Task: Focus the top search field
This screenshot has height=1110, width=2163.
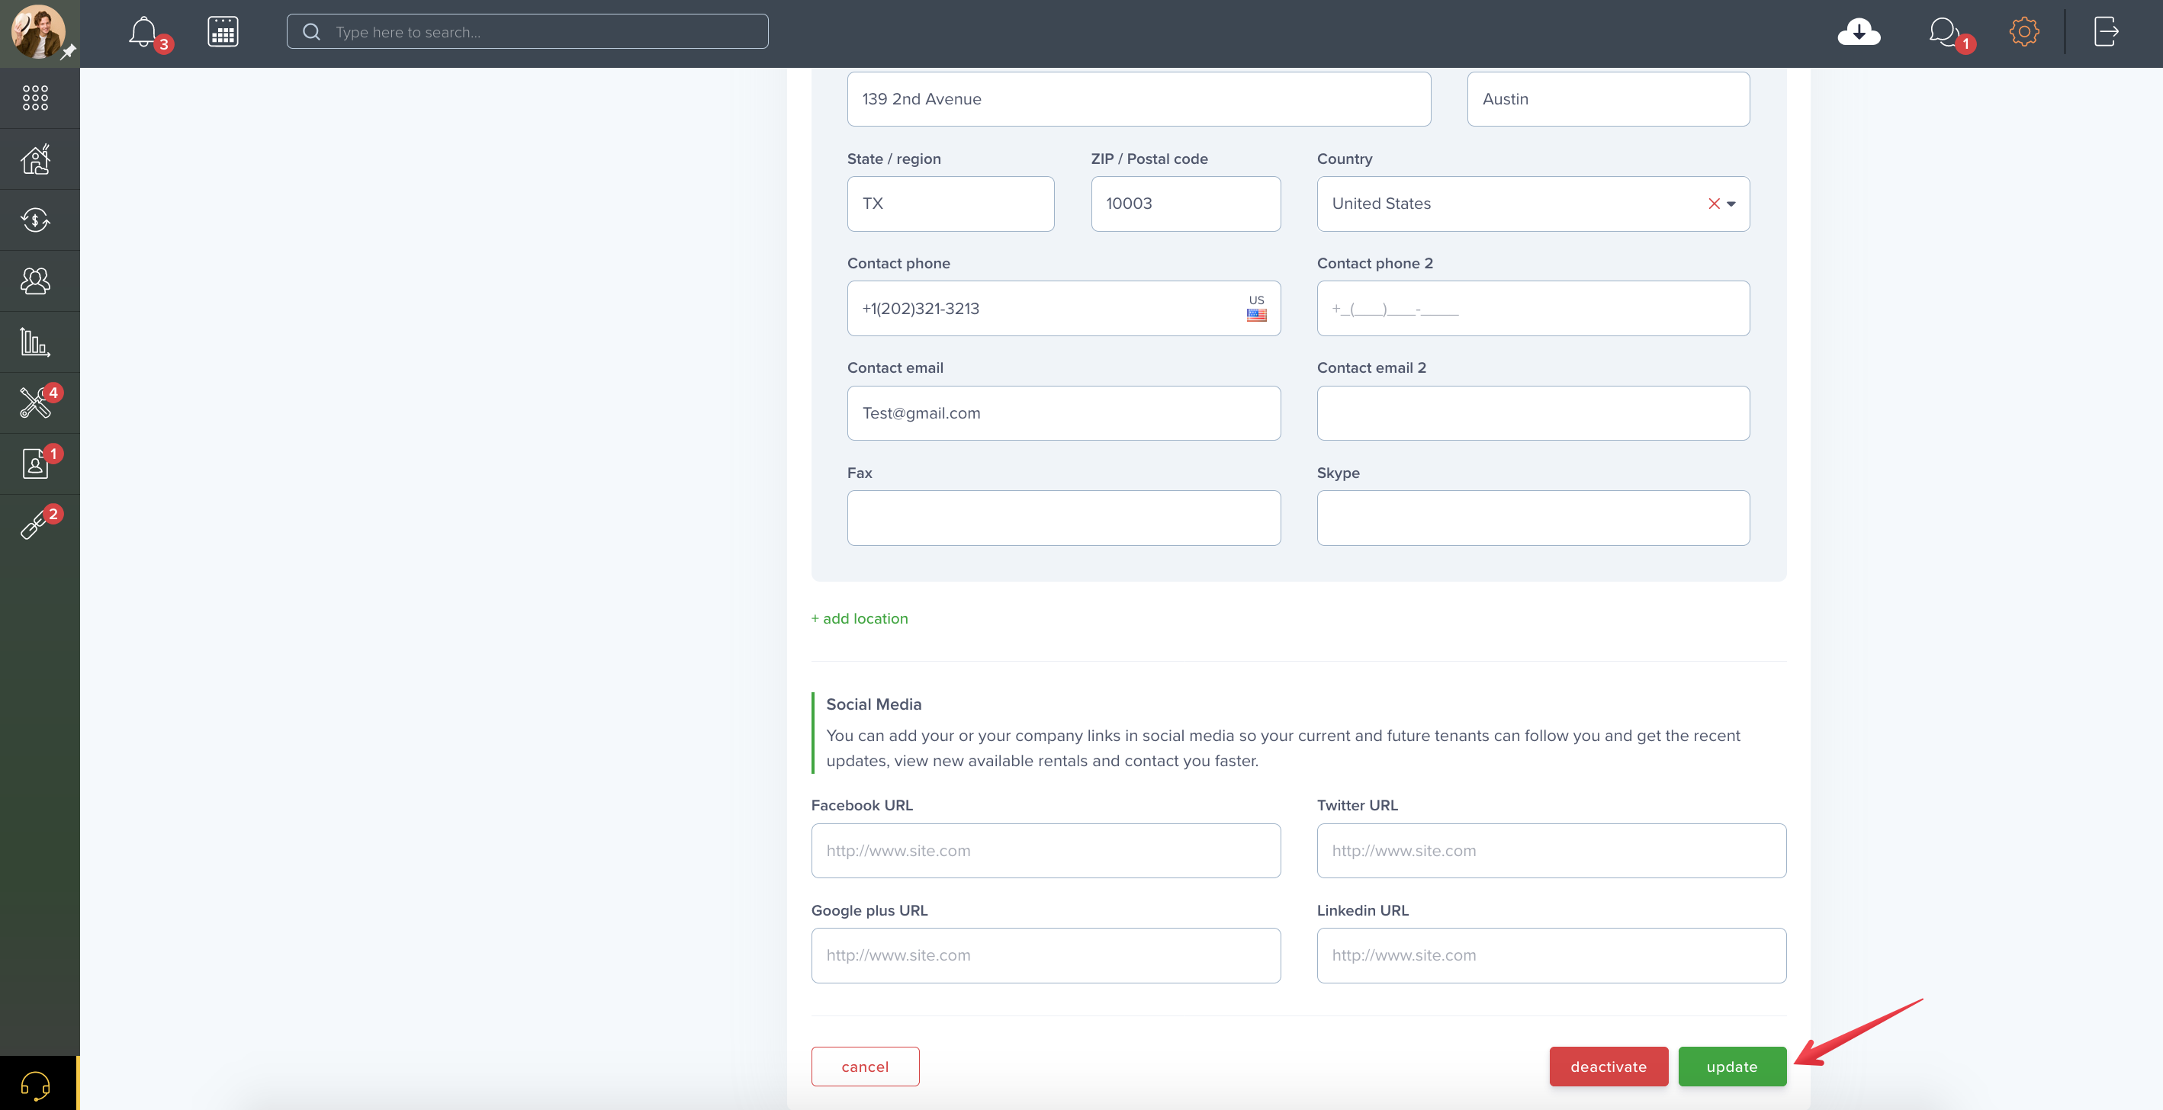Action: (x=526, y=32)
